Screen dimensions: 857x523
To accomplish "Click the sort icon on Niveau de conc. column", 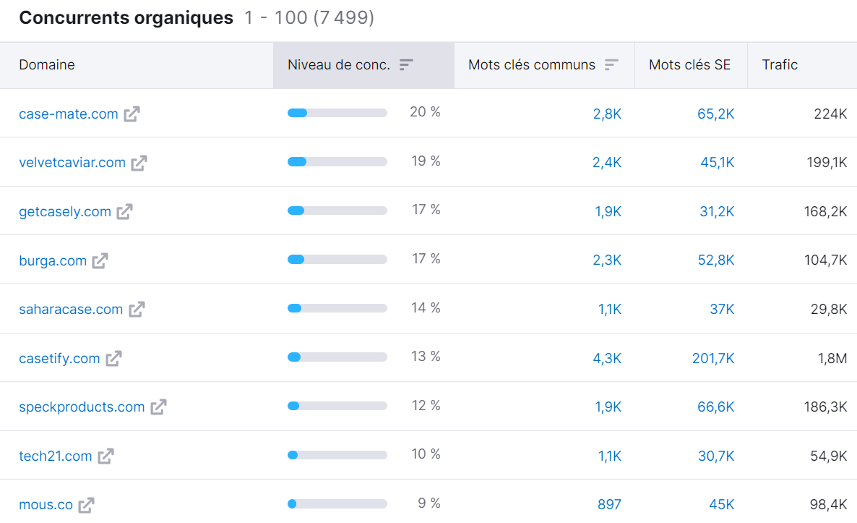I will (x=407, y=64).
